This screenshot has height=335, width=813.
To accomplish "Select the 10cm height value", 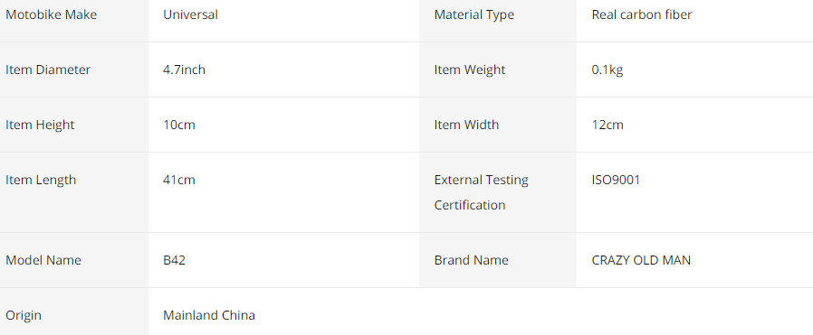I will pyautogui.click(x=179, y=126).
